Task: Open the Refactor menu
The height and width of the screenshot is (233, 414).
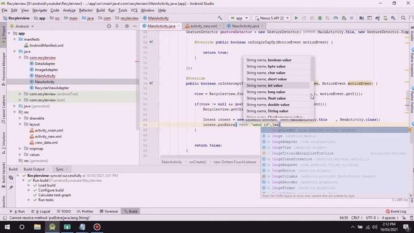Action: pyautogui.click(x=86, y=10)
